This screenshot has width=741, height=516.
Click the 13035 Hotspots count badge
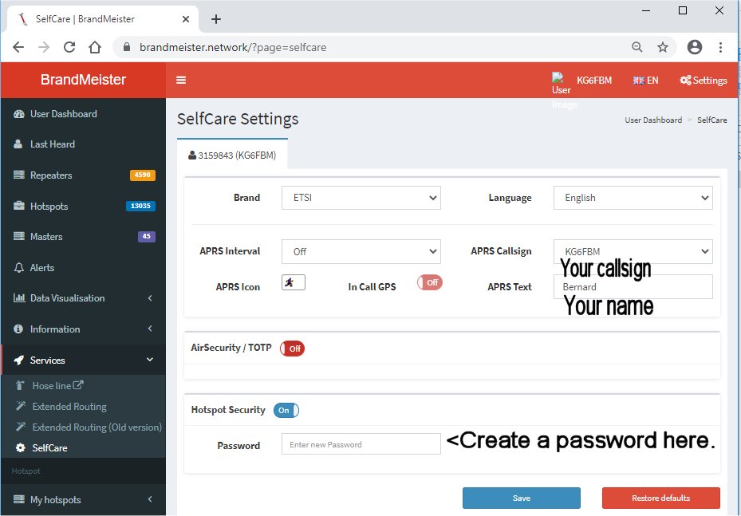pos(140,206)
